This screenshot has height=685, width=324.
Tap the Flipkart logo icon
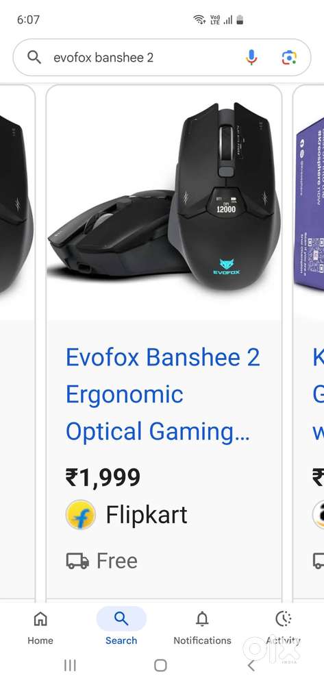pos(80,515)
